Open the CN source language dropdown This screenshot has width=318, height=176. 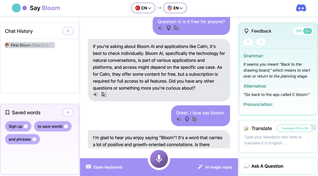143,8
